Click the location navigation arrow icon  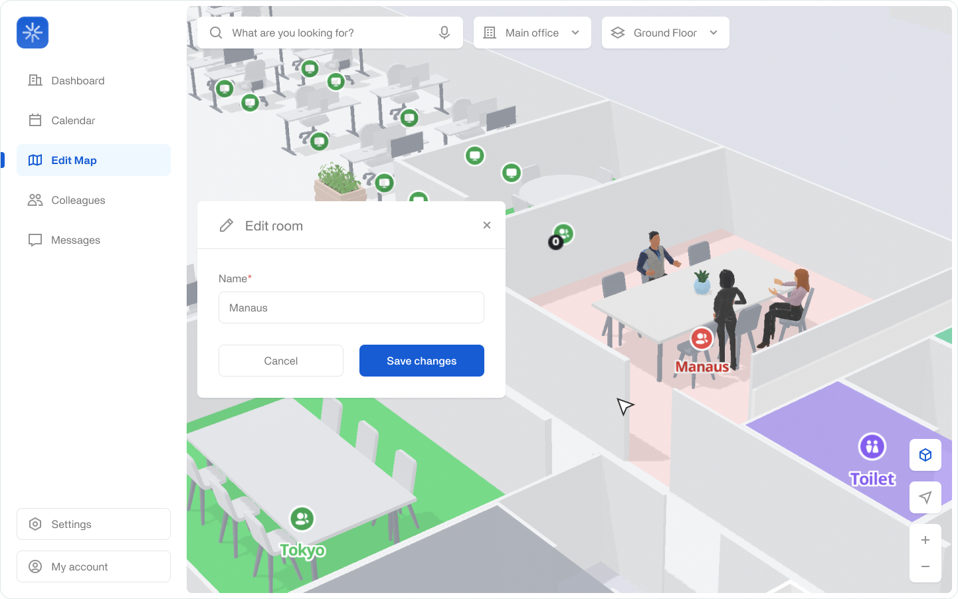(925, 497)
